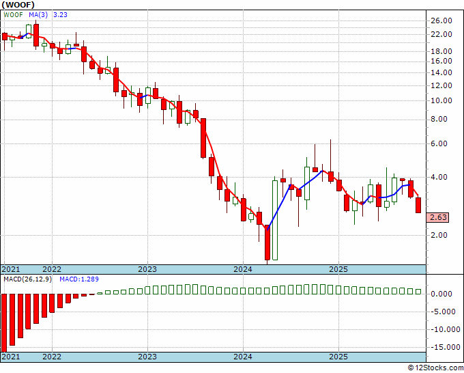Click the 2021 label under the MACD panel
Screen dimensions: 464x373
point(11,357)
